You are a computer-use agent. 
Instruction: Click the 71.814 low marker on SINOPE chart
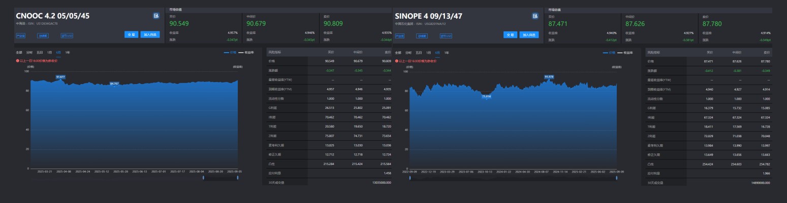(486, 96)
